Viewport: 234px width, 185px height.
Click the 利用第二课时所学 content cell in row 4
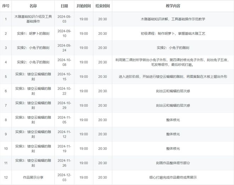[173, 62]
